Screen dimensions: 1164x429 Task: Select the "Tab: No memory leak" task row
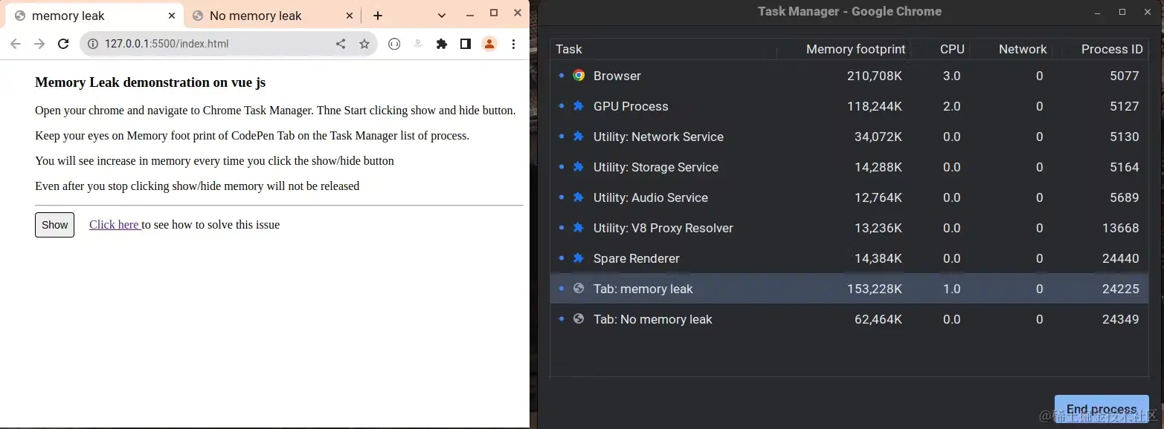click(x=652, y=319)
